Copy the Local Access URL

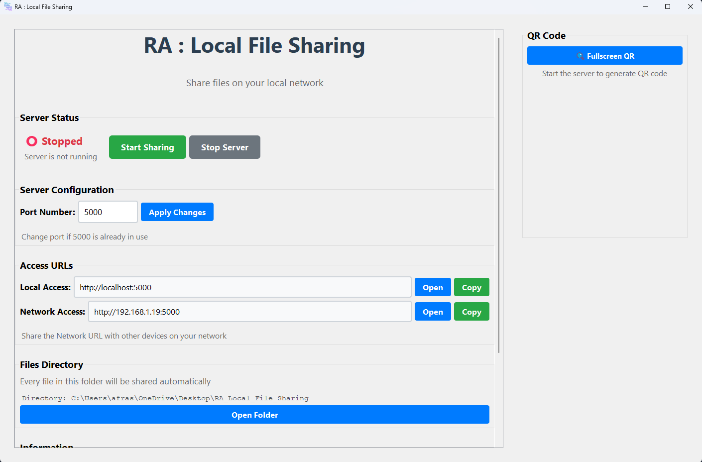(x=471, y=287)
